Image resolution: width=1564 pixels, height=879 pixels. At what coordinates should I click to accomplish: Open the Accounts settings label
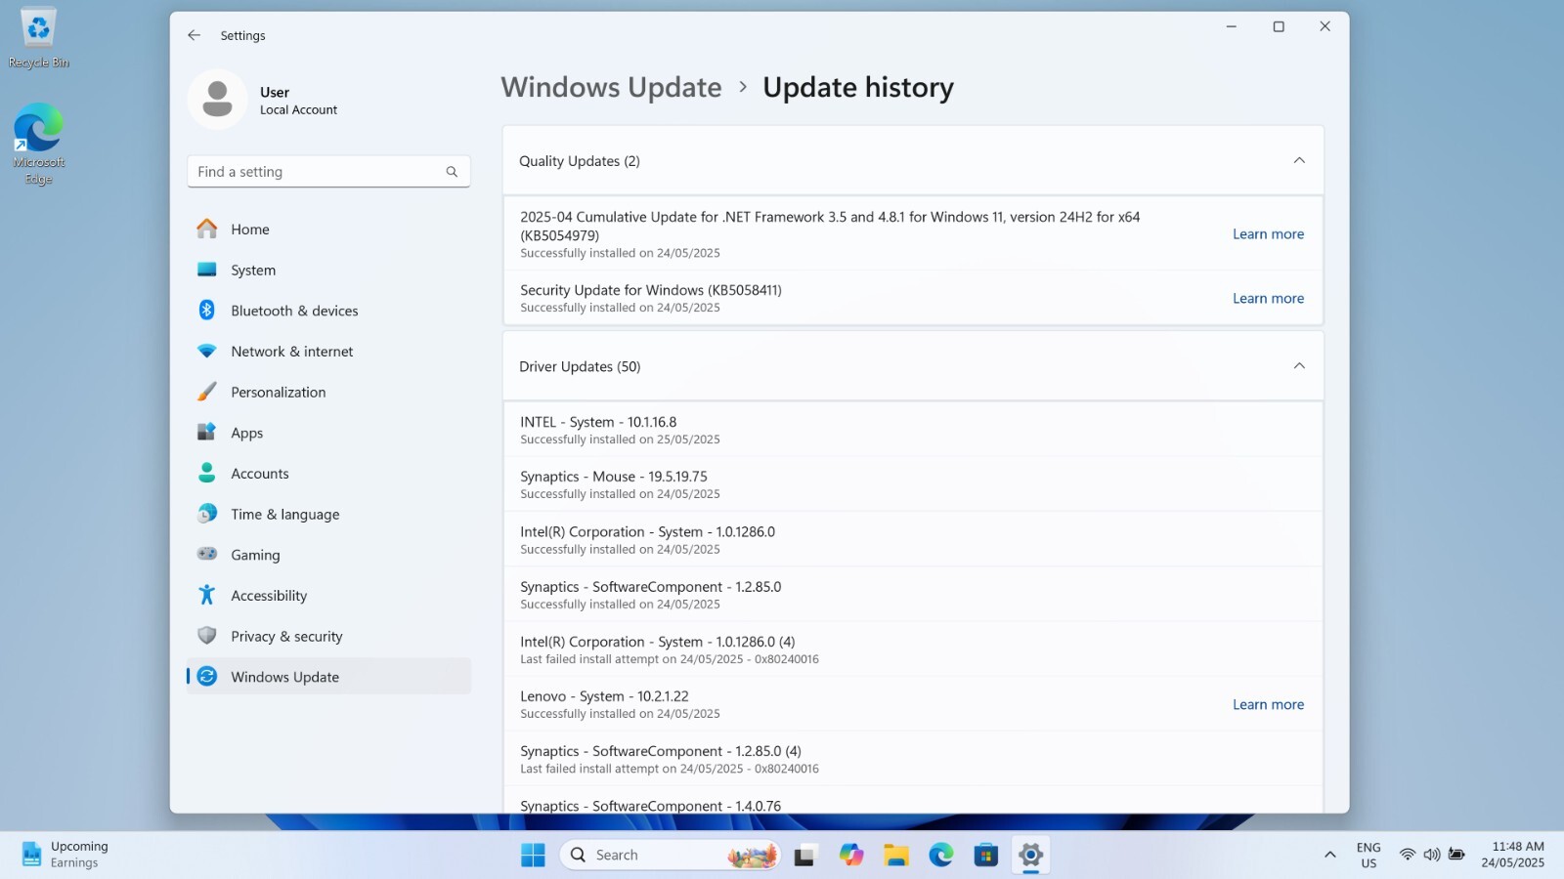(260, 474)
